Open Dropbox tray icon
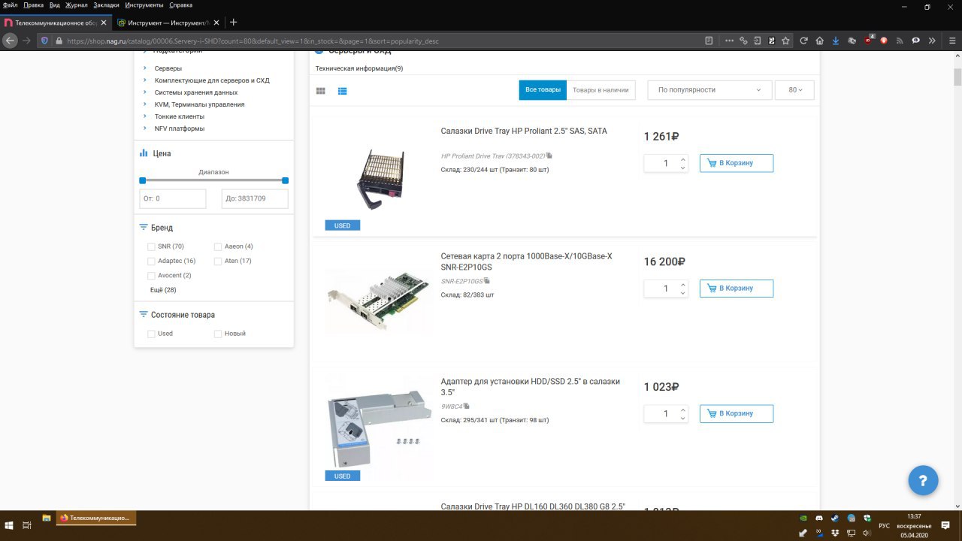The height and width of the screenshot is (541, 962). 834,533
